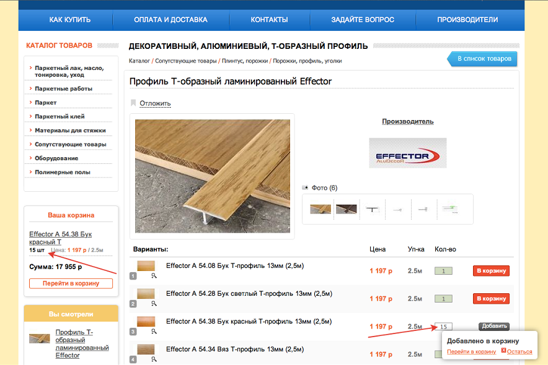Click magnifier icon under Effector A 54.38 swatch
The width and height of the screenshot is (548, 365).
[154, 332]
